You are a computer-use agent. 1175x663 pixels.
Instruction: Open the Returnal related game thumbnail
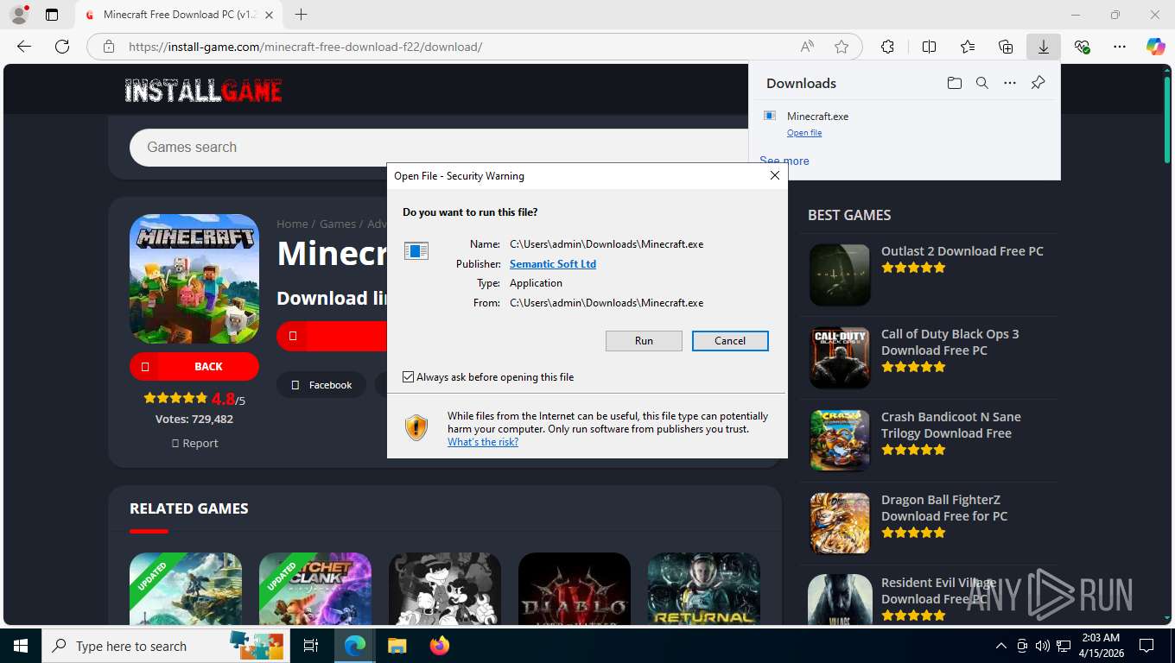pyautogui.click(x=704, y=588)
